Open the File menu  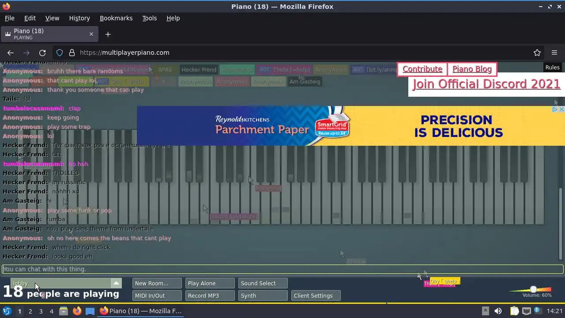[9, 18]
